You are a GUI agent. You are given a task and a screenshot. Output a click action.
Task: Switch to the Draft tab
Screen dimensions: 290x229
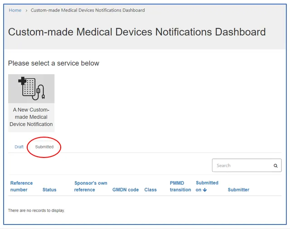click(x=19, y=147)
